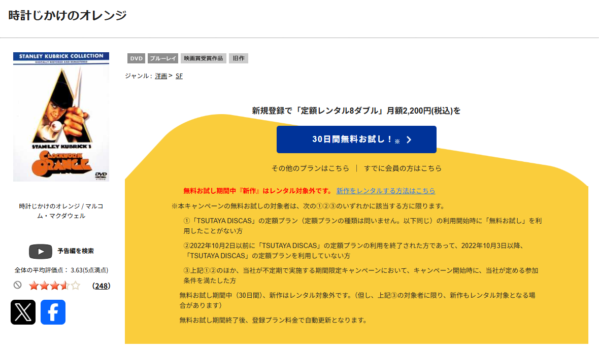Open the SF genre link
Viewport: 599px width, 352px height.
(179, 76)
